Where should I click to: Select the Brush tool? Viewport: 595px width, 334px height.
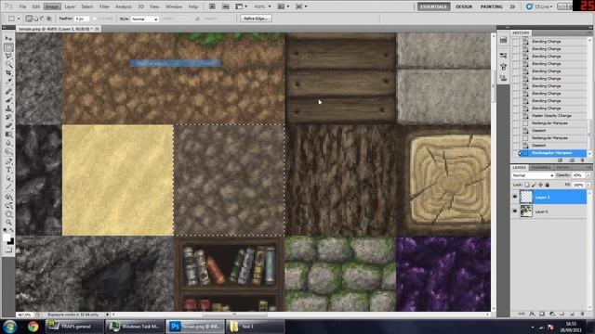point(8,100)
